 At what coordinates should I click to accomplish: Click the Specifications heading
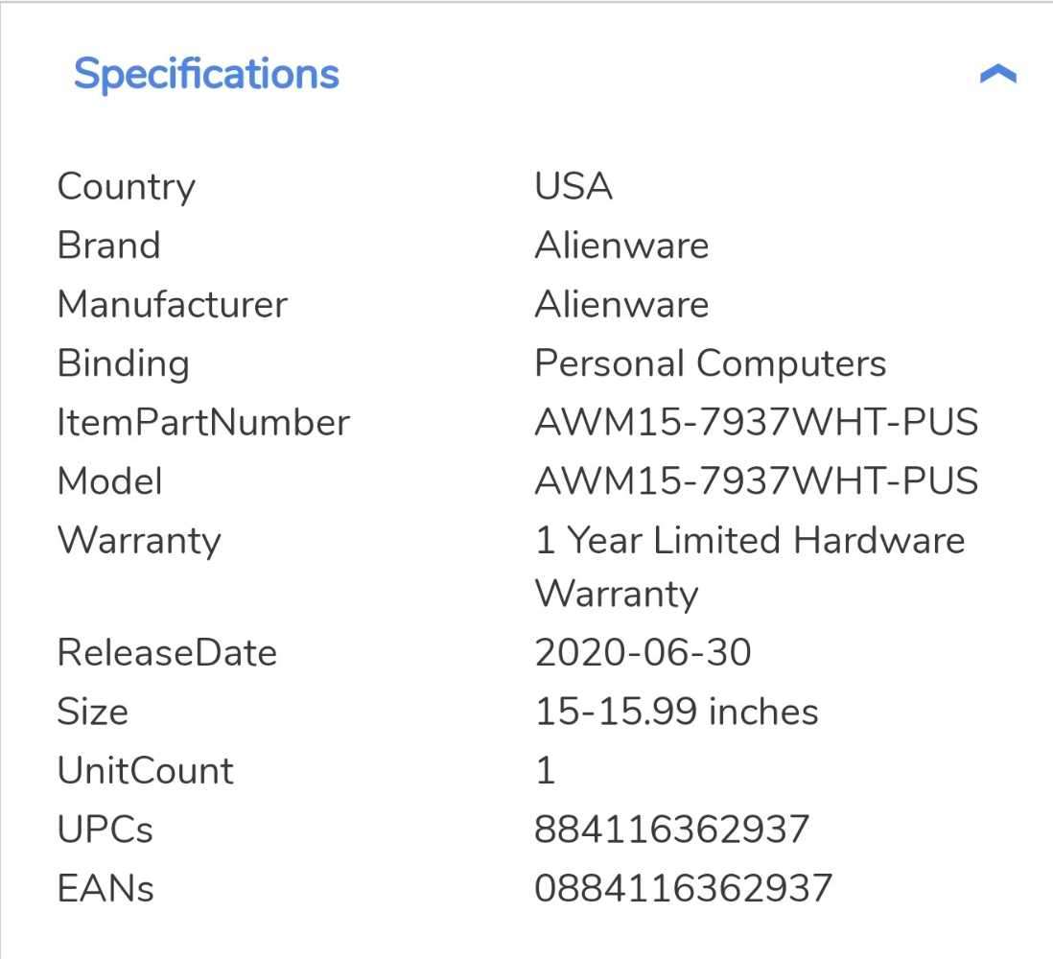pos(206,74)
